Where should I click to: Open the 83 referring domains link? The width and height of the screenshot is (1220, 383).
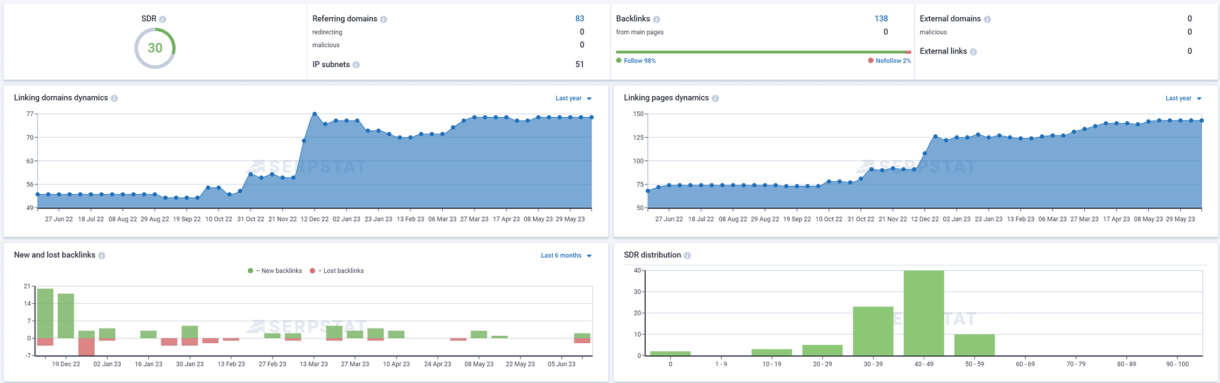point(580,18)
